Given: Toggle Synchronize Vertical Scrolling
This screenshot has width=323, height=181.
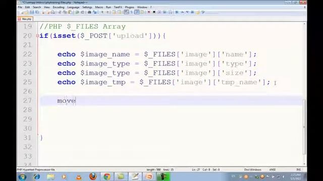Looking at the screenshot, I should [114, 12].
